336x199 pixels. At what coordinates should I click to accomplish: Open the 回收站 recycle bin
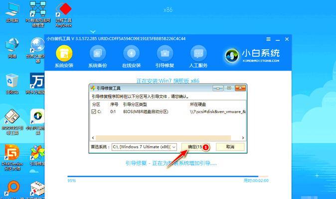coord(12,84)
